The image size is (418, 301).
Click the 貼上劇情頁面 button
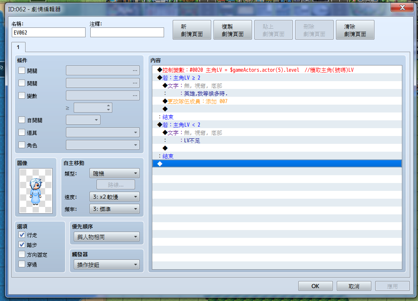click(274, 30)
